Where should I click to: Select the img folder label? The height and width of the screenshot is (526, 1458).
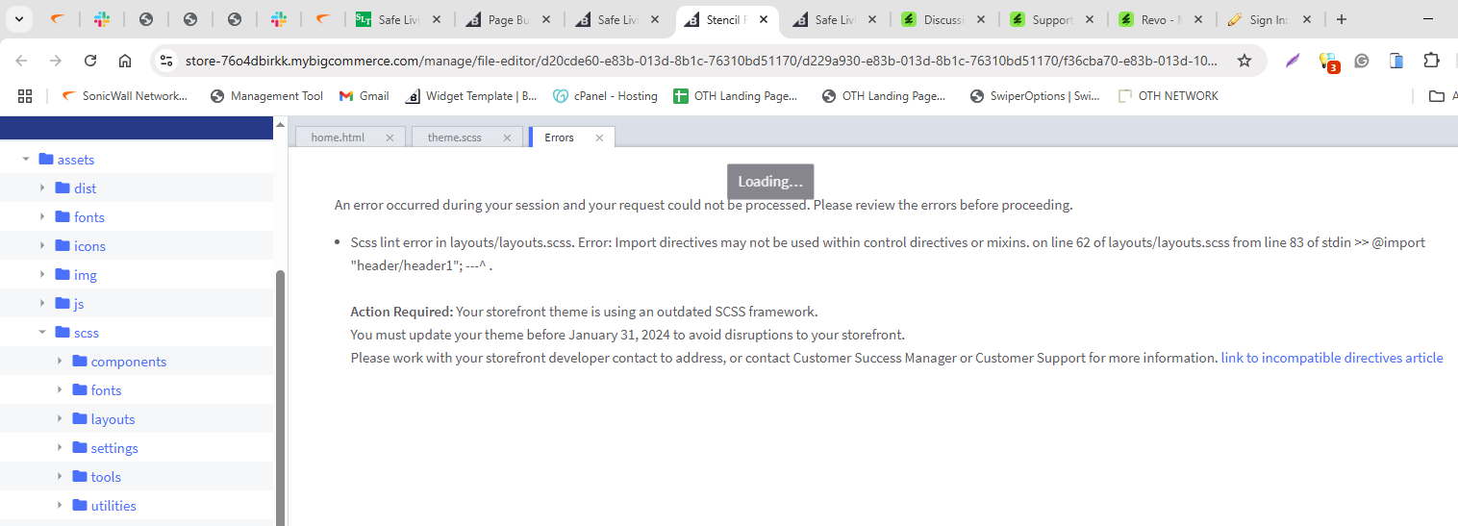coord(86,275)
